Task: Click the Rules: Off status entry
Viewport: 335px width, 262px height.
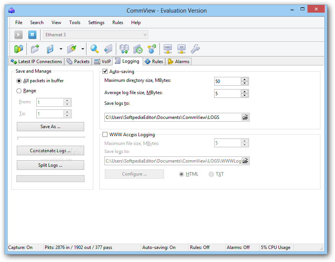Action: pyautogui.click(x=200, y=247)
